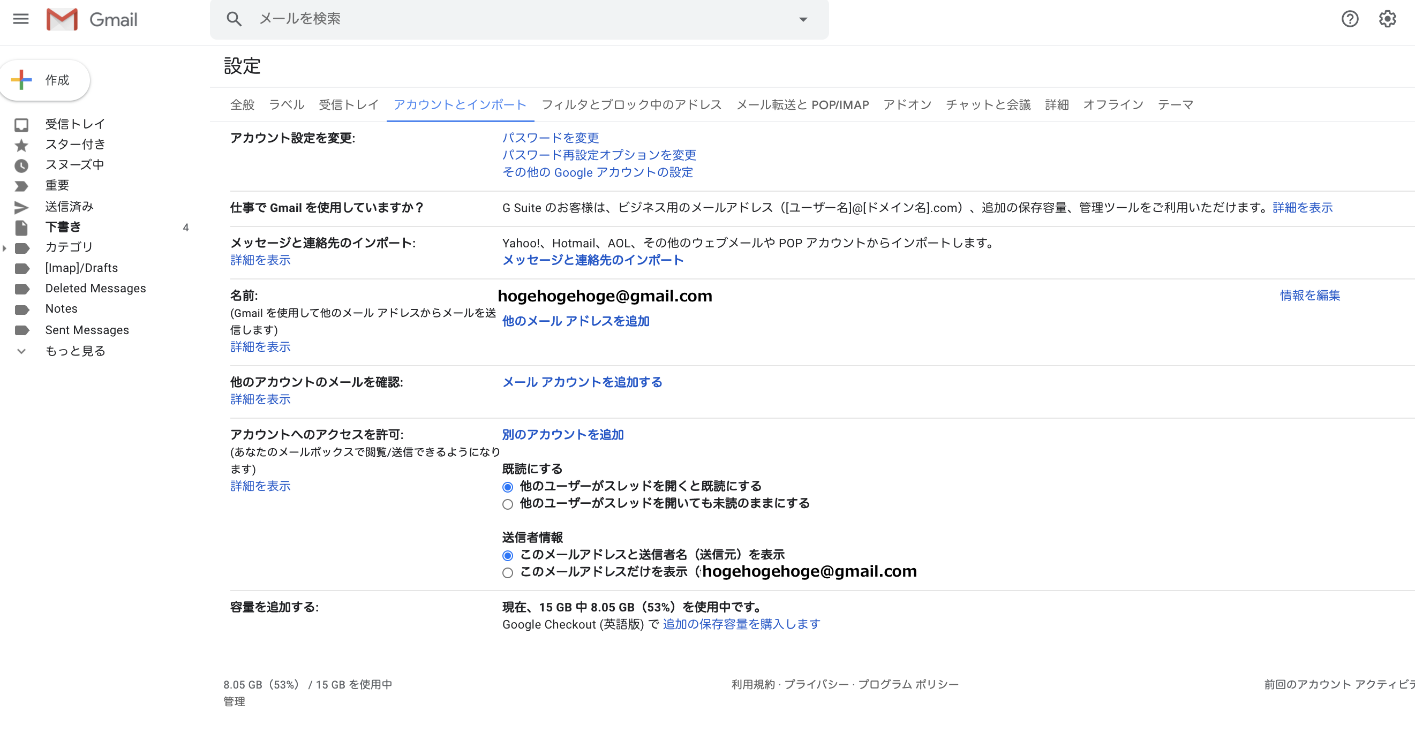The width and height of the screenshot is (1415, 756).
Task: Select このメールアドレスだけを表示 radio option
Action: coord(508,573)
